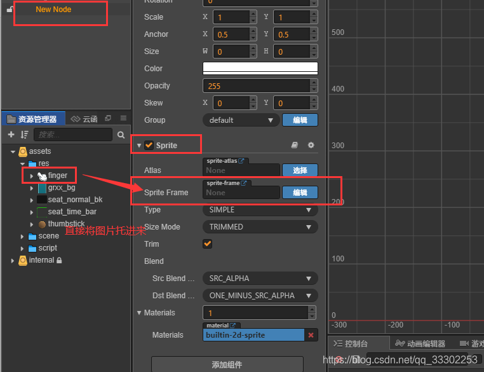
Task: Click the sprite-frame link icon
Action: click(243, 183)
